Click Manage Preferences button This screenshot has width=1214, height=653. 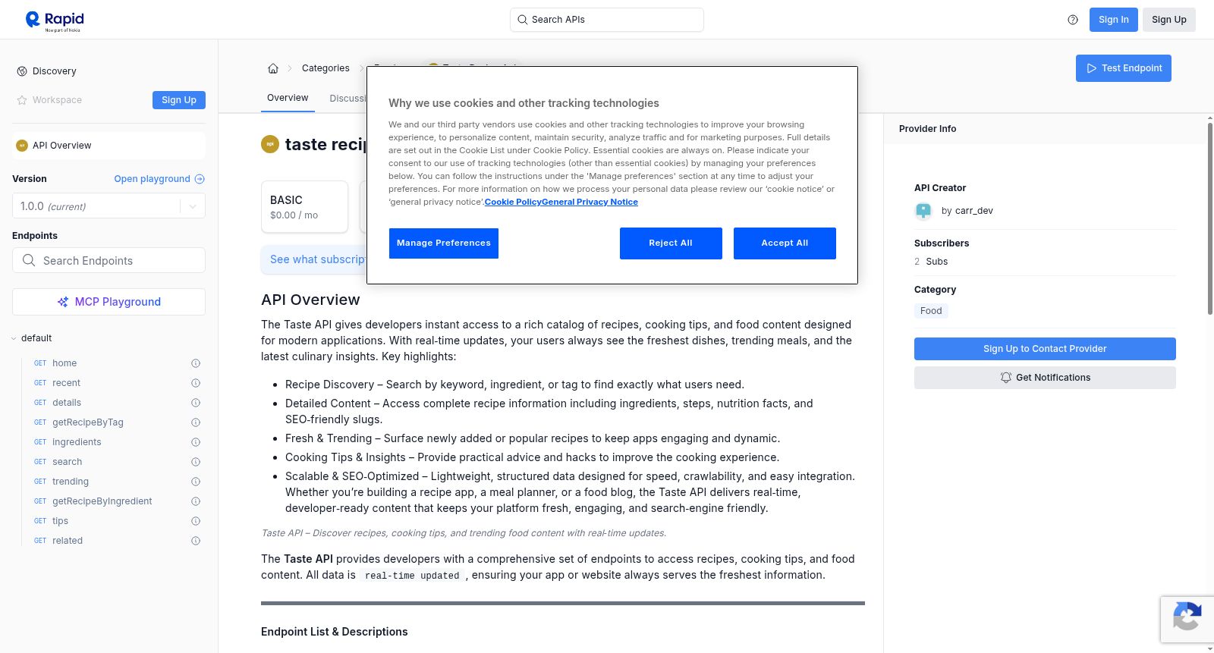point(444,243)
